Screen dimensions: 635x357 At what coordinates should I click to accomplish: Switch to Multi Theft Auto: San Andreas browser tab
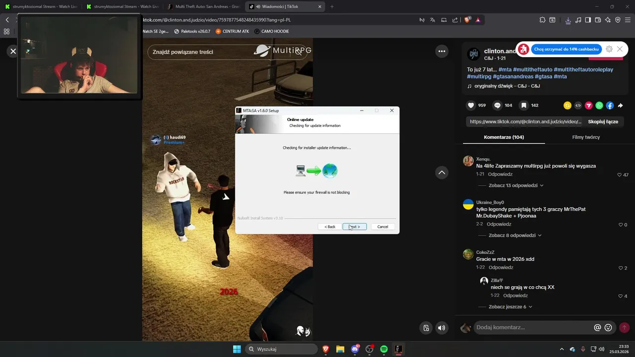(203, 7)
